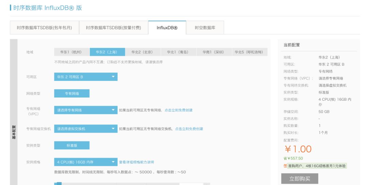Viewport: 367px width, 185px height.
Task: Switch to the 时序数据库TSDB版(包年包月) tab
Action: point(45,28)
